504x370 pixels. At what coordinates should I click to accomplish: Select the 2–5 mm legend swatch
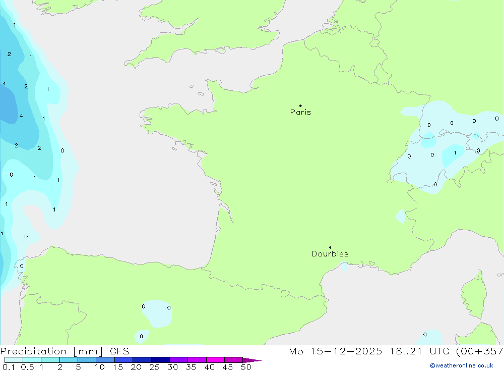[x=69, y=360]
